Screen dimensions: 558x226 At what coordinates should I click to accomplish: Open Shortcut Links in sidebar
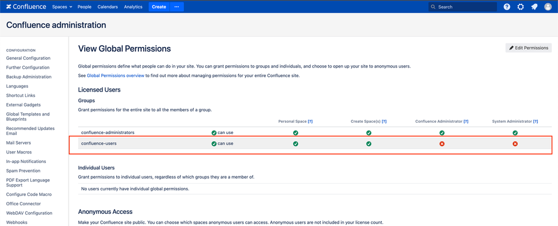click(x=21, y=95)
